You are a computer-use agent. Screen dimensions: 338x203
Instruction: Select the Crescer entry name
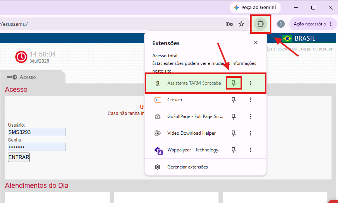(x=175, y=100)
